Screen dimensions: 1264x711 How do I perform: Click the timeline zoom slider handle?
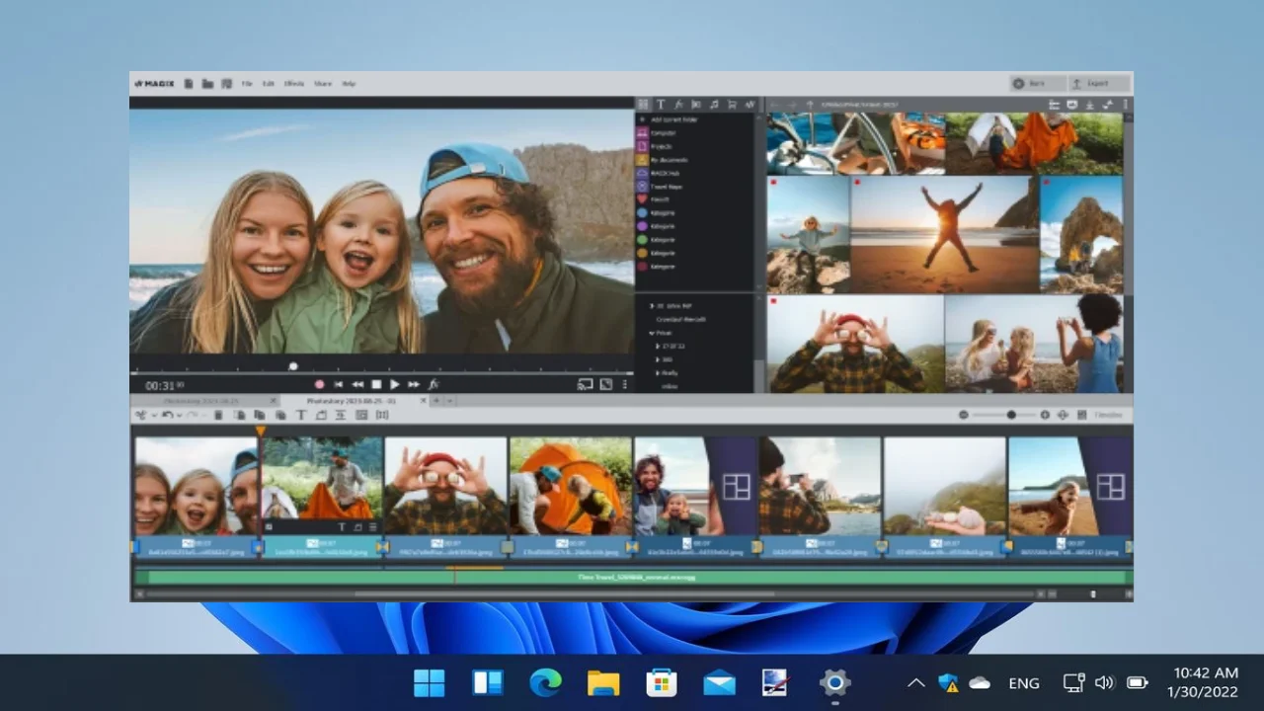1011,415
